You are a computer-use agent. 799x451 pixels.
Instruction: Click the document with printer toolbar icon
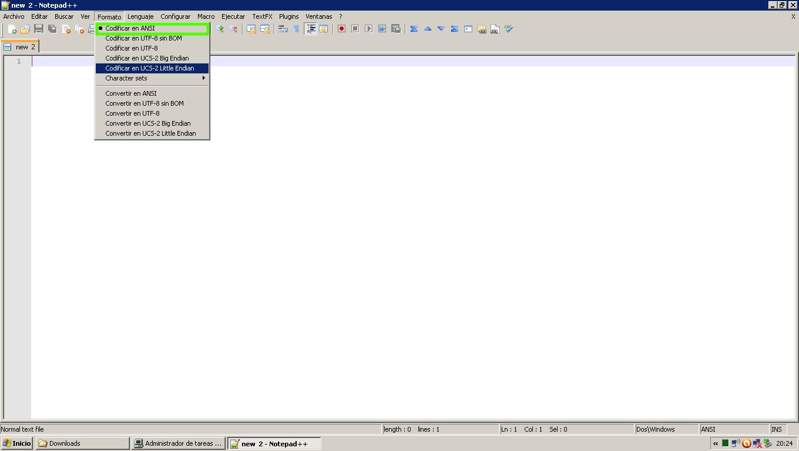495,29
